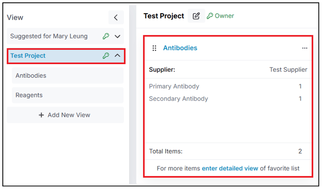
Task: Select the Test Project view heading
Action: pos(66,56)
